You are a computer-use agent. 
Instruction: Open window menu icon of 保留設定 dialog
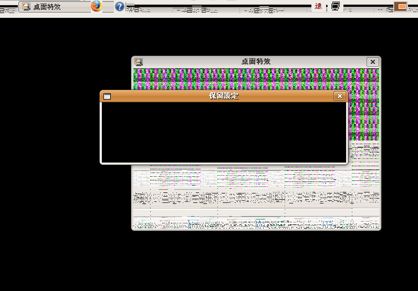click(x=107, y=96)
